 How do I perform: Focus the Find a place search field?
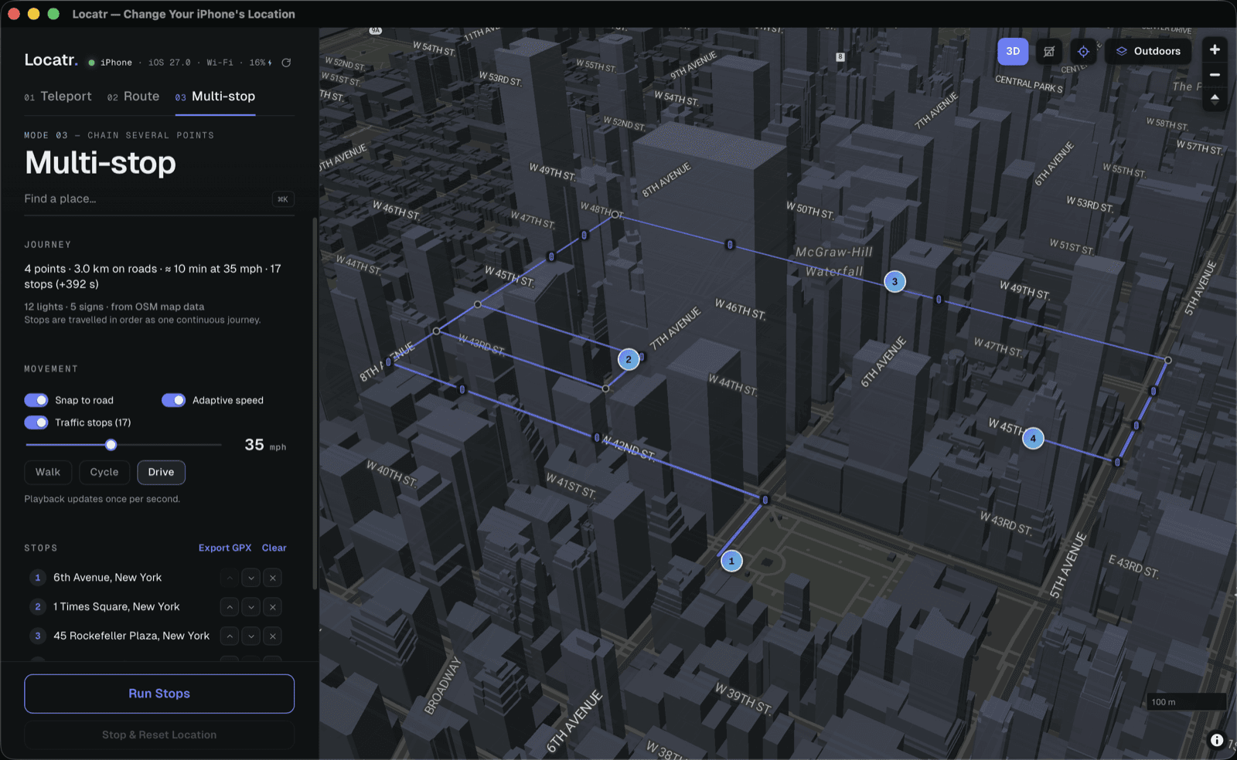158,199
